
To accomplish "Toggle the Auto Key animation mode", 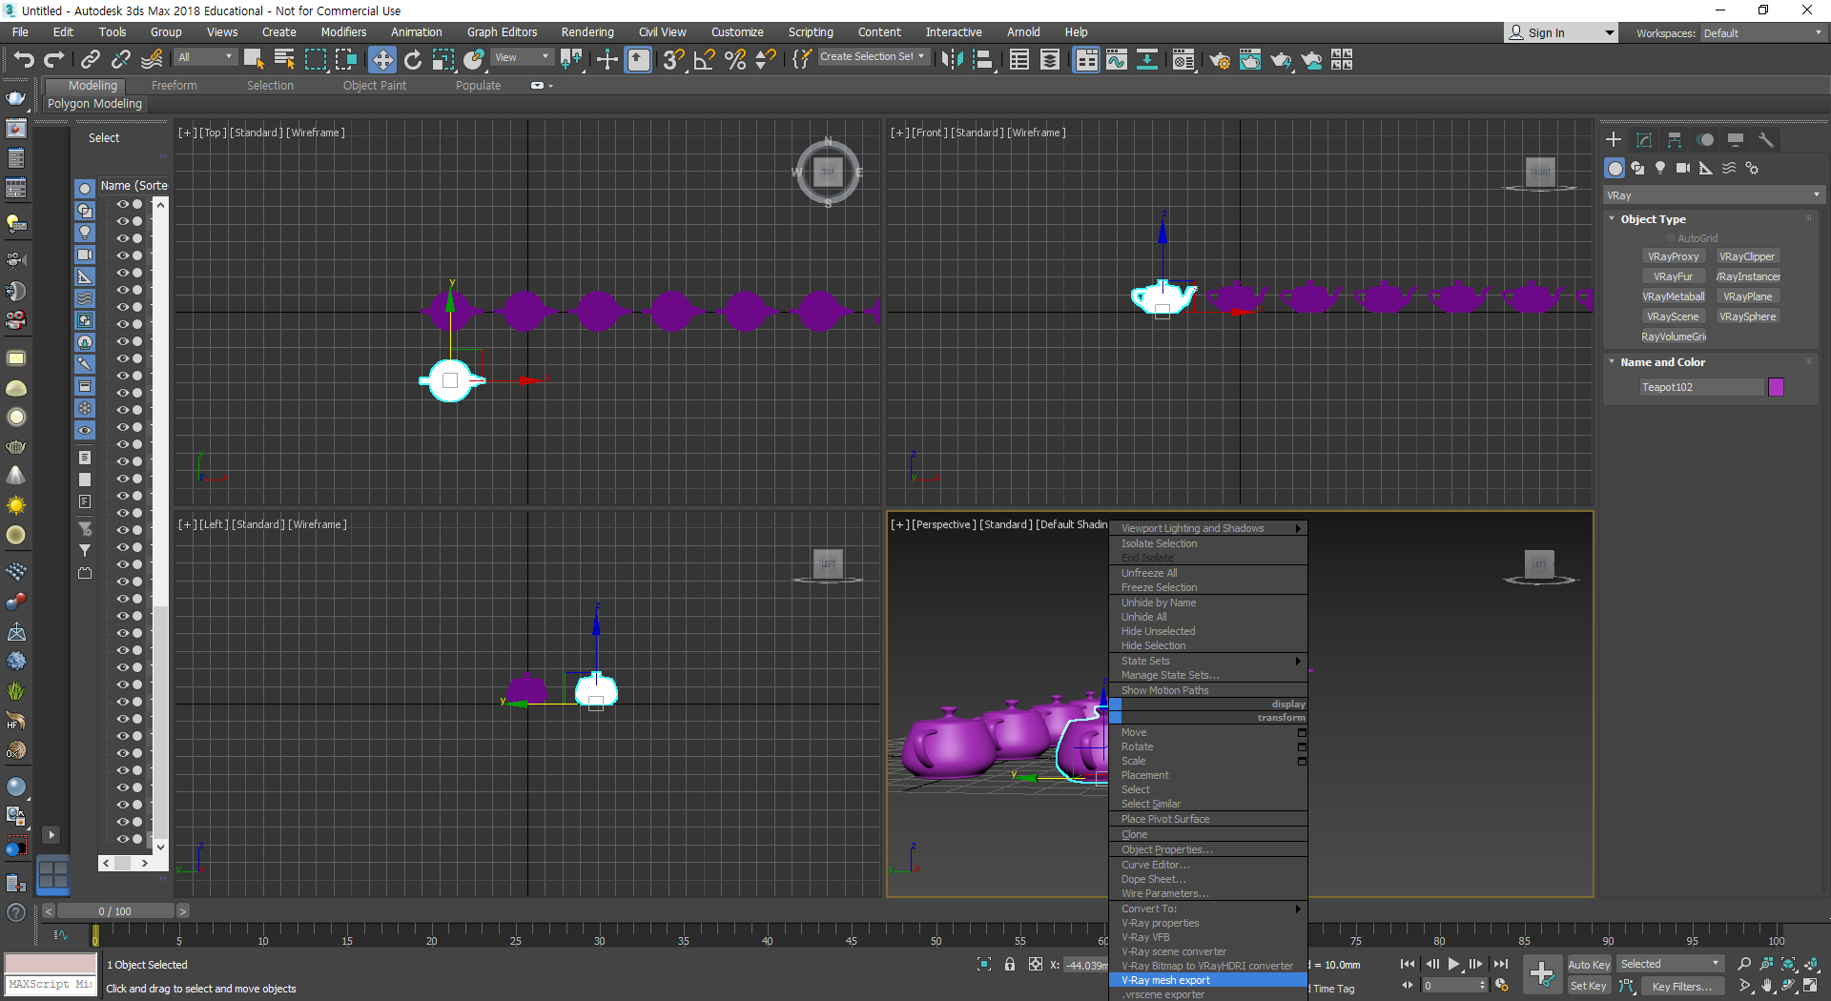I will (1588, 965).
